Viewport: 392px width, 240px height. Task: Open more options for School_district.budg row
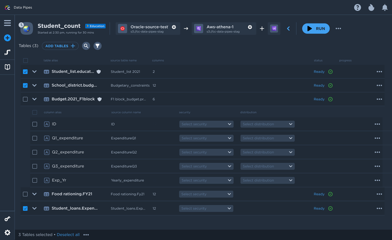(379, 86)
